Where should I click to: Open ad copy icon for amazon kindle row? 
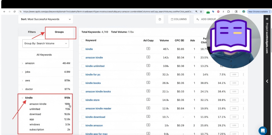pyautogui.click(x=148, y=57)
